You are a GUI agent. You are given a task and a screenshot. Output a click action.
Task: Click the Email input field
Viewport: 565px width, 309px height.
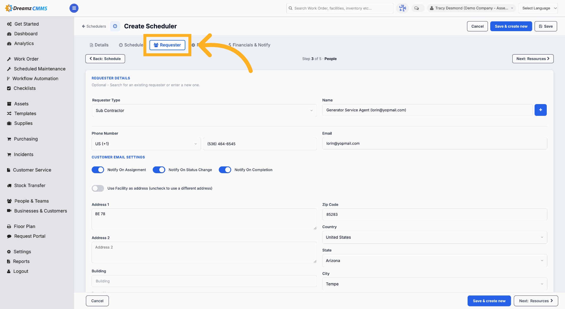click(x=435, y=143)
